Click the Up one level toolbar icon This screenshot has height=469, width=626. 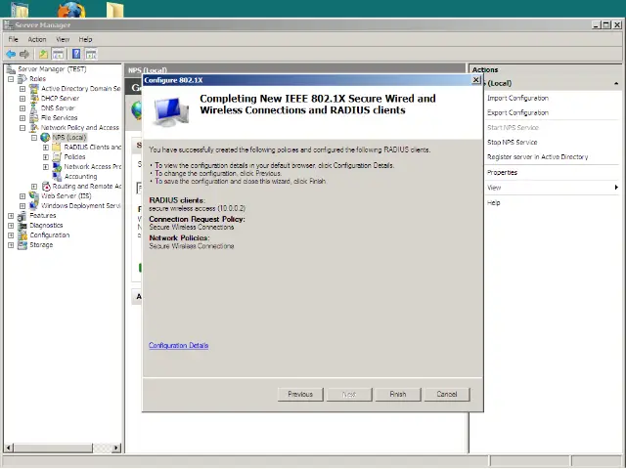click(43, 54)
